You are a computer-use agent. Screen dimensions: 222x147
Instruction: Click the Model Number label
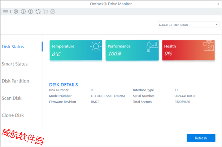pyautogui.click(x=60, y=96)
